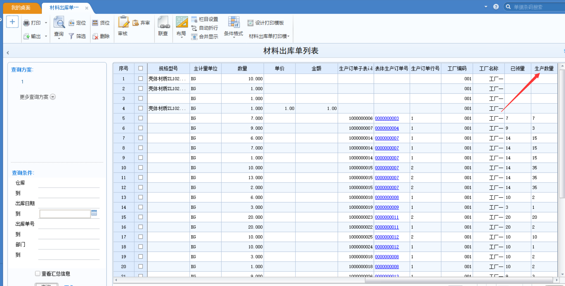Open order link 0000000012 in row 17

click(387, 237)
